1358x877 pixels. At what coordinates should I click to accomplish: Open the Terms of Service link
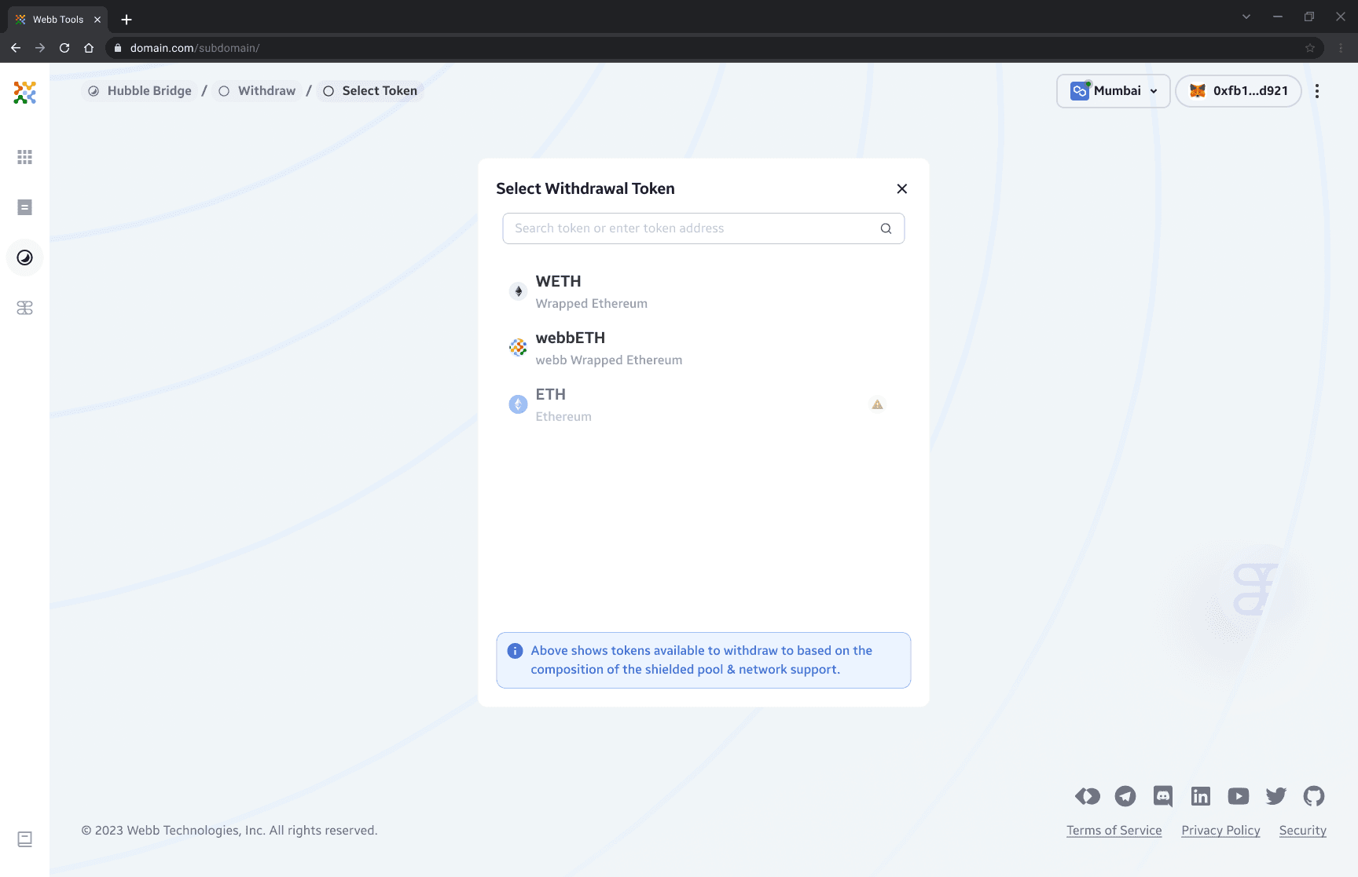[1114, 831]
